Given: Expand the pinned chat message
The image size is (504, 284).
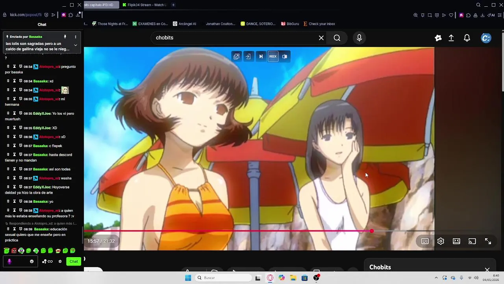Looking at the screenshot, I should 76,45.
